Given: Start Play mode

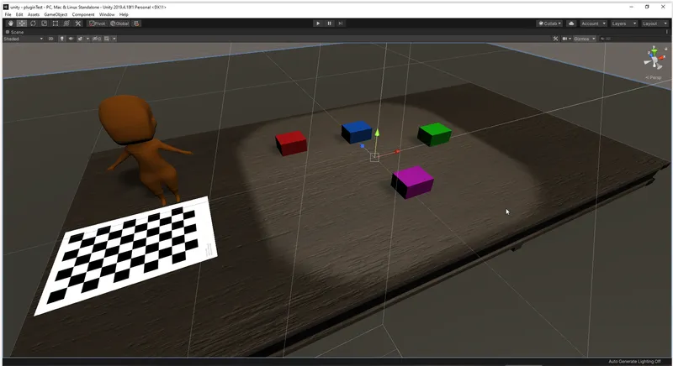Looking at the screenshot, I should [318, 24].
